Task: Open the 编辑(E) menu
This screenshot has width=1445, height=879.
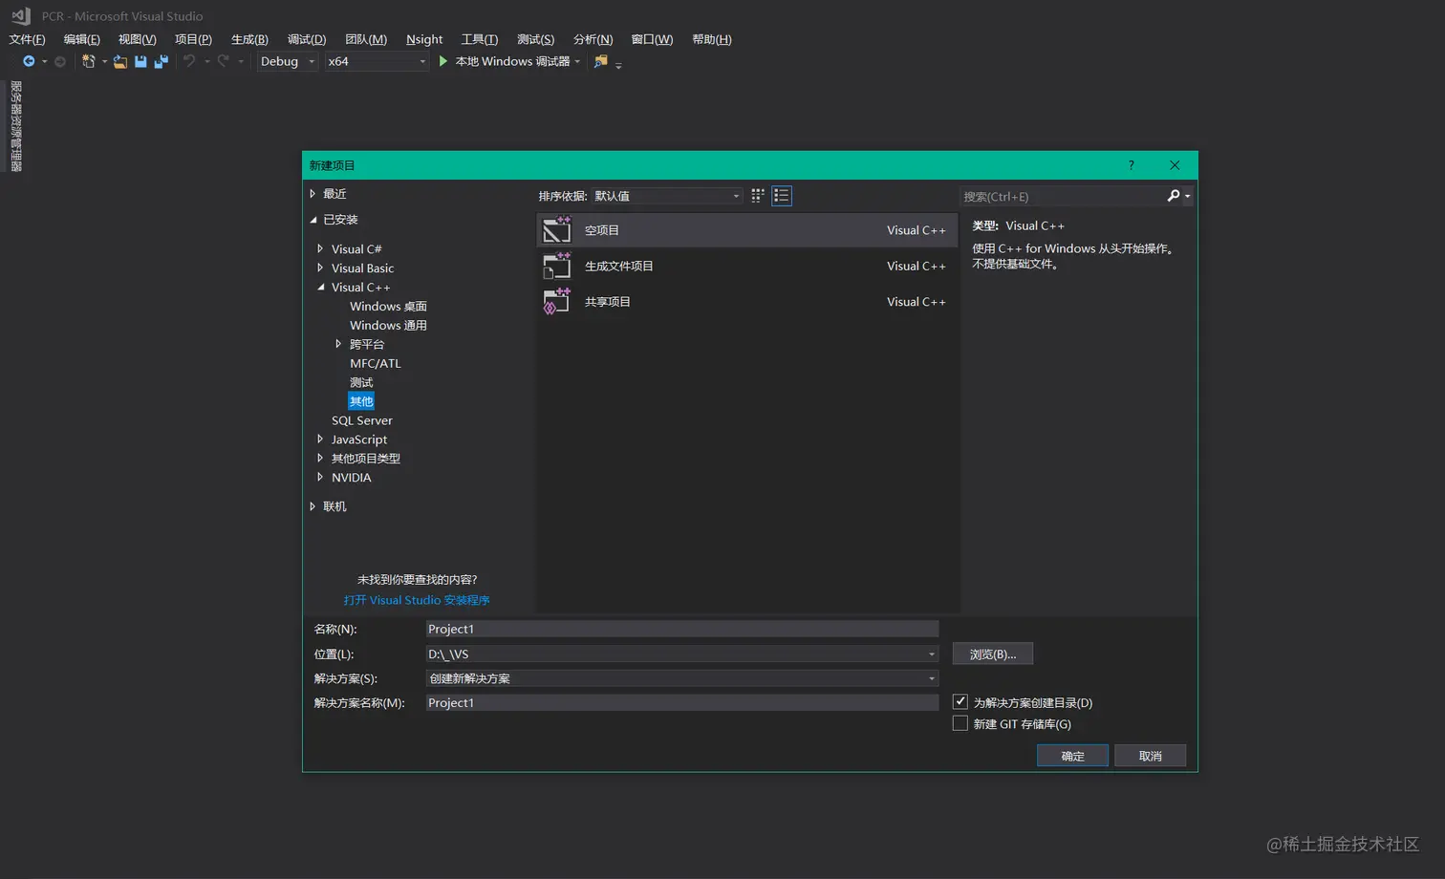Action: pos(81,39)
